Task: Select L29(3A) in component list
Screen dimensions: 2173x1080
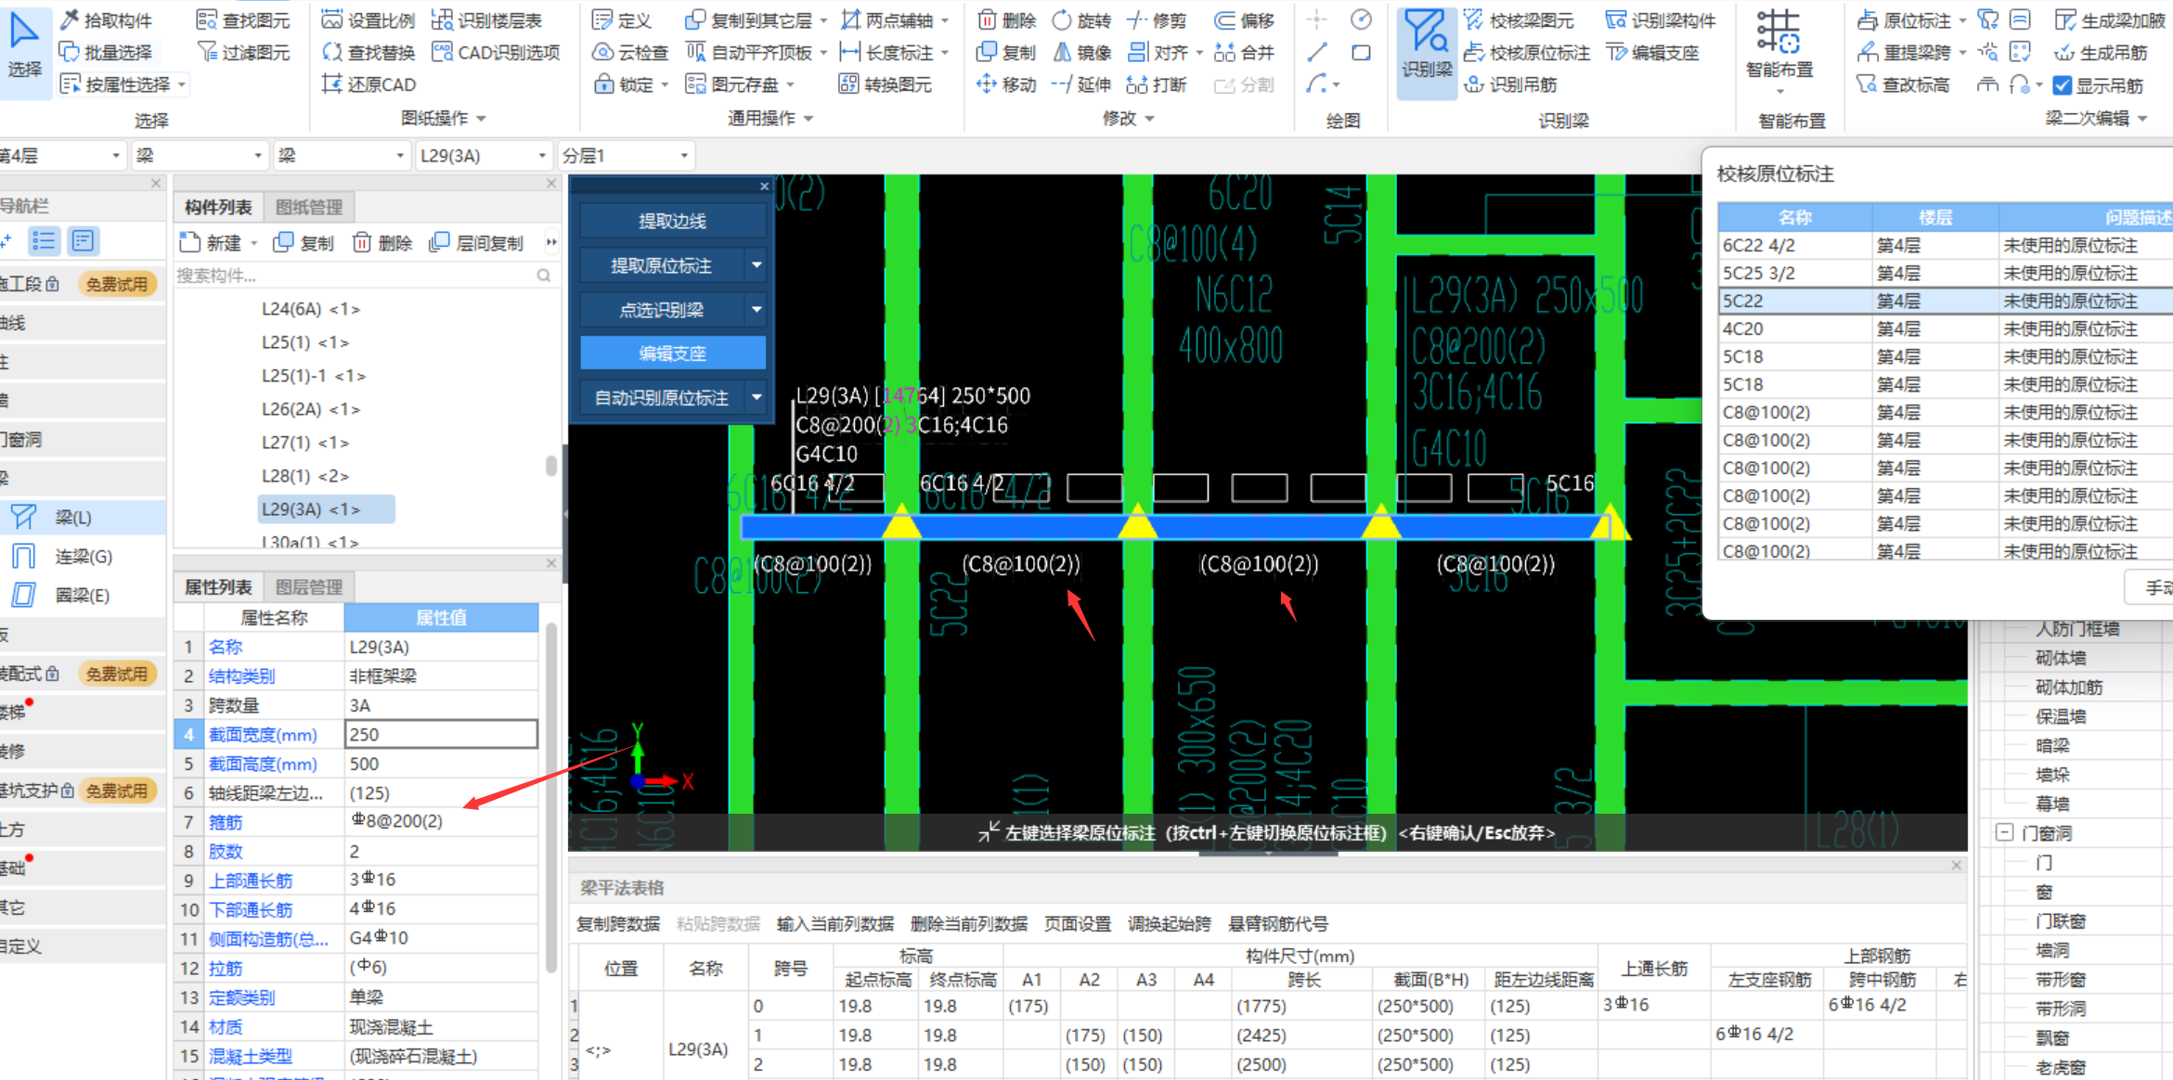Action: click(x=325, y=508)
